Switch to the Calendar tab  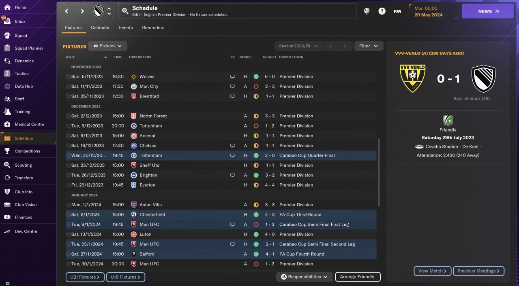pyautogui.click(x=100, y=28)
